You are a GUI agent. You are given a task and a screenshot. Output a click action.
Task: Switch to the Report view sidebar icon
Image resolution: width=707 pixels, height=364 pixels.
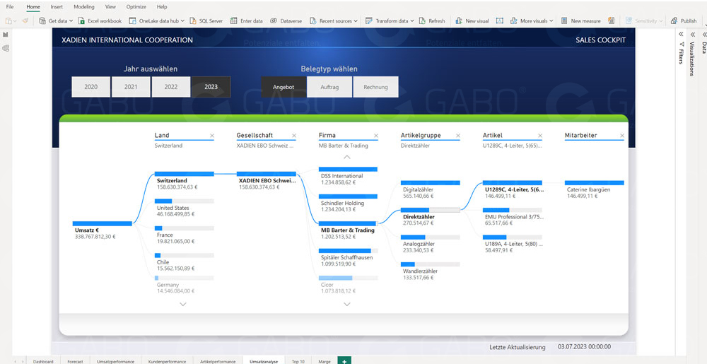point(6,34)
